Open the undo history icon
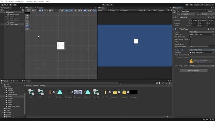The width and height of the screenshot is (215, 121). (187, 5)
